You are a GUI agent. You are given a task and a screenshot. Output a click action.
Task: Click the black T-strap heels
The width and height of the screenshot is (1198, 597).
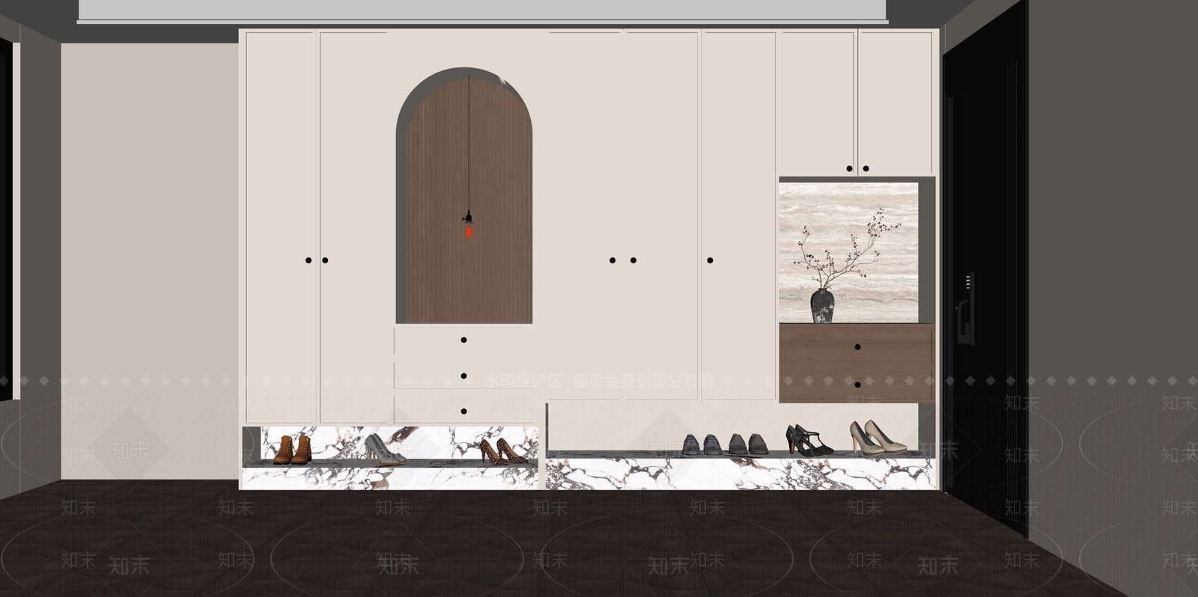[809, 440]
